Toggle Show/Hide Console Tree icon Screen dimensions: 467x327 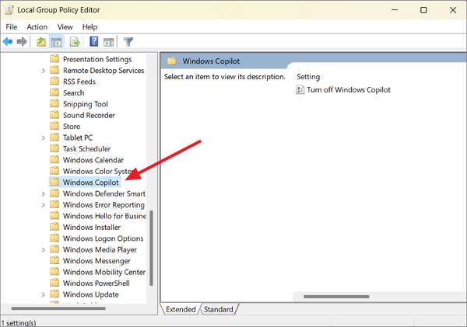tap(56, 42)
